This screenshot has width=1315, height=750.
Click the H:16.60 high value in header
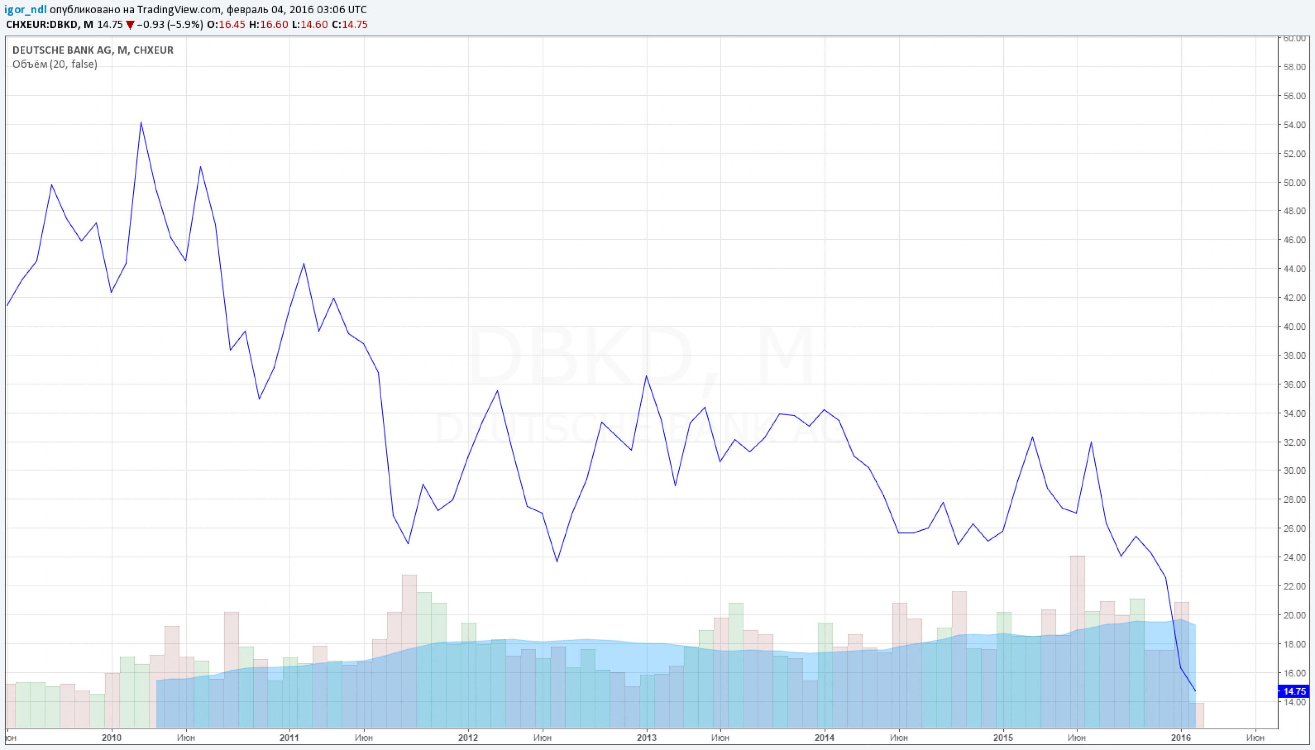pos(268,25)
